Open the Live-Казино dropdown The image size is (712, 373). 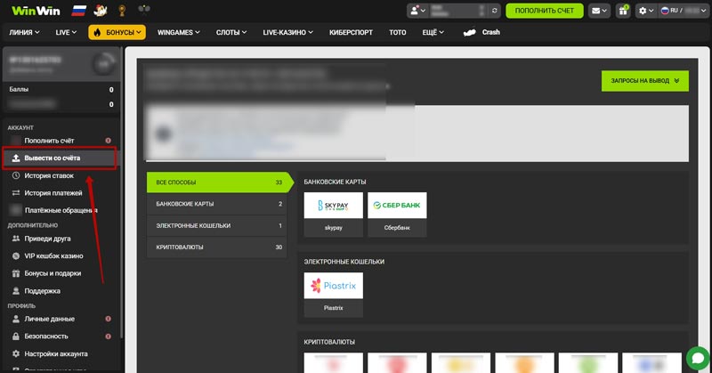pyautogui.click(x=287, y=32)
